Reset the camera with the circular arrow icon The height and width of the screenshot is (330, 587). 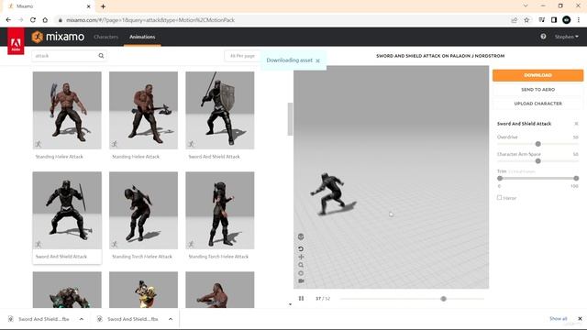(301, 248)
